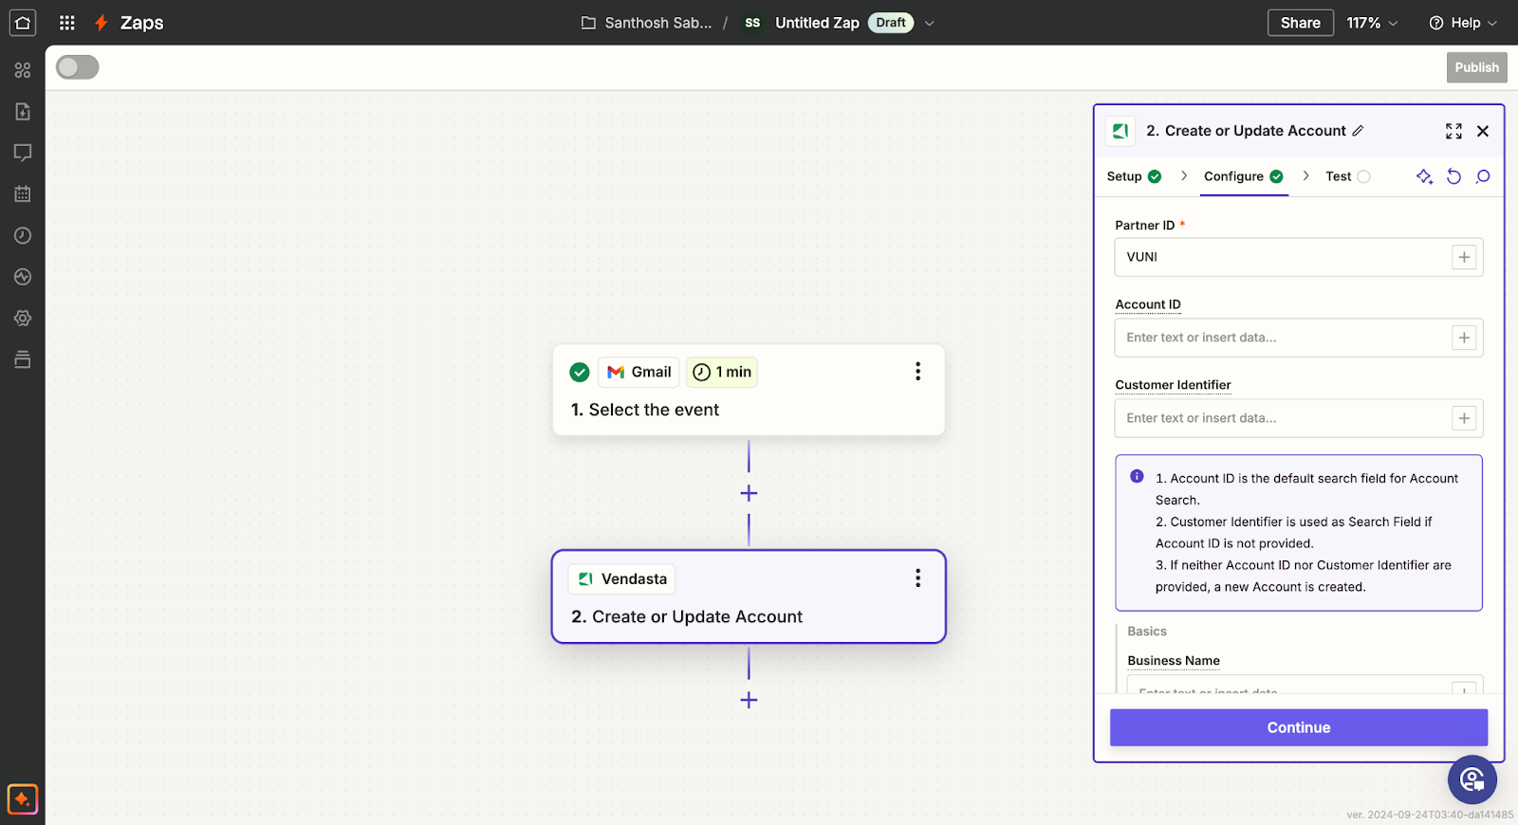Open the Zapier home icon
The image size is (1518, 825).
[23, 23]
